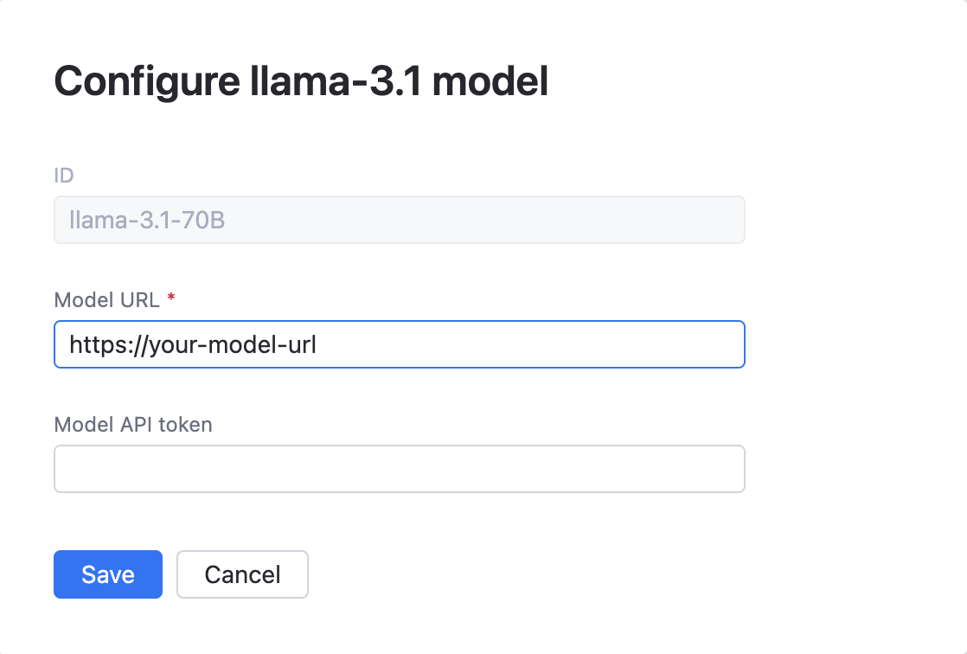Click the end of the Model URL text
The height and width of the screenshot is (654, 967).
tap(316, 344)
